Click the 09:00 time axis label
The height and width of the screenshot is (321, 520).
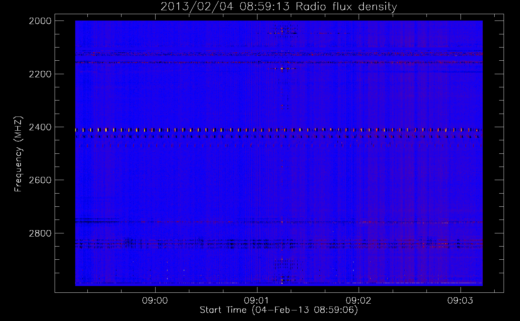(155, 300)
